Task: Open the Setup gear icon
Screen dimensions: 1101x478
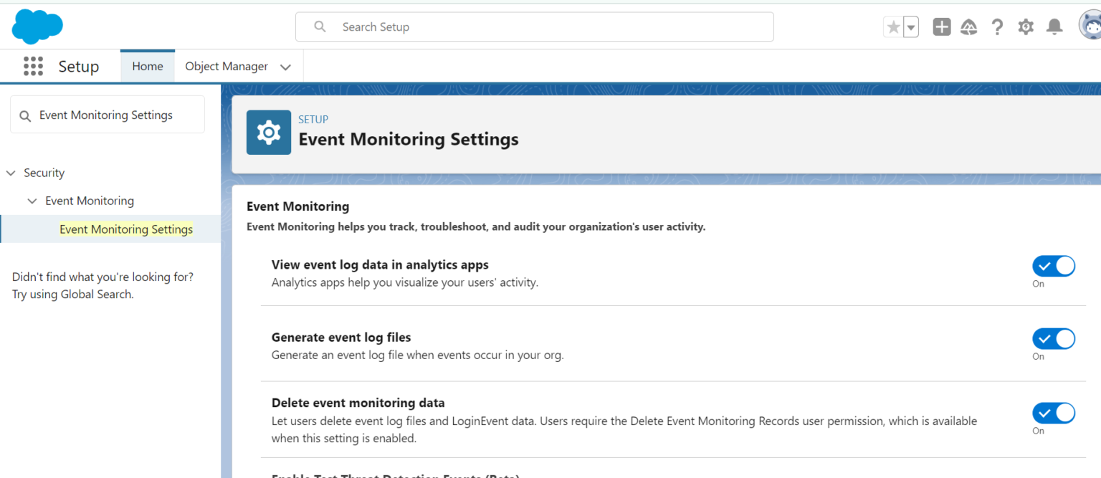Action: [x=1026, y=26]
